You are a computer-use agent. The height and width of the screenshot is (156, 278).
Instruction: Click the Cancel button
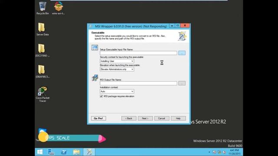click(162, 118)
